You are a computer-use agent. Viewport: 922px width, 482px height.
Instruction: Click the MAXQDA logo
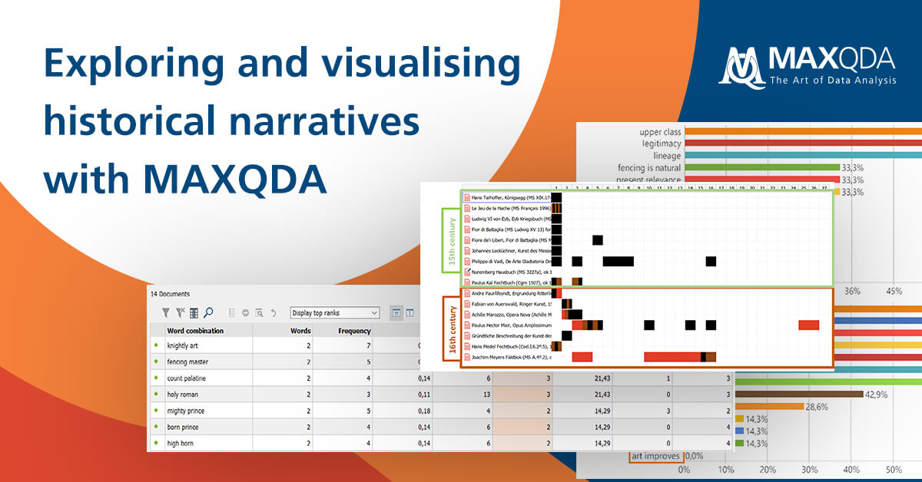807,67
